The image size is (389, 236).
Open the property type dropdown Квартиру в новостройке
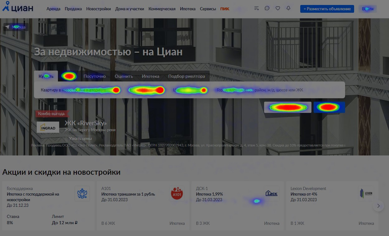80,90
